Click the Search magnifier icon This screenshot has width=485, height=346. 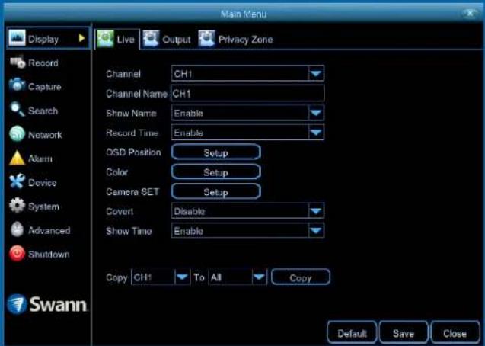click(x=17, y=109)
